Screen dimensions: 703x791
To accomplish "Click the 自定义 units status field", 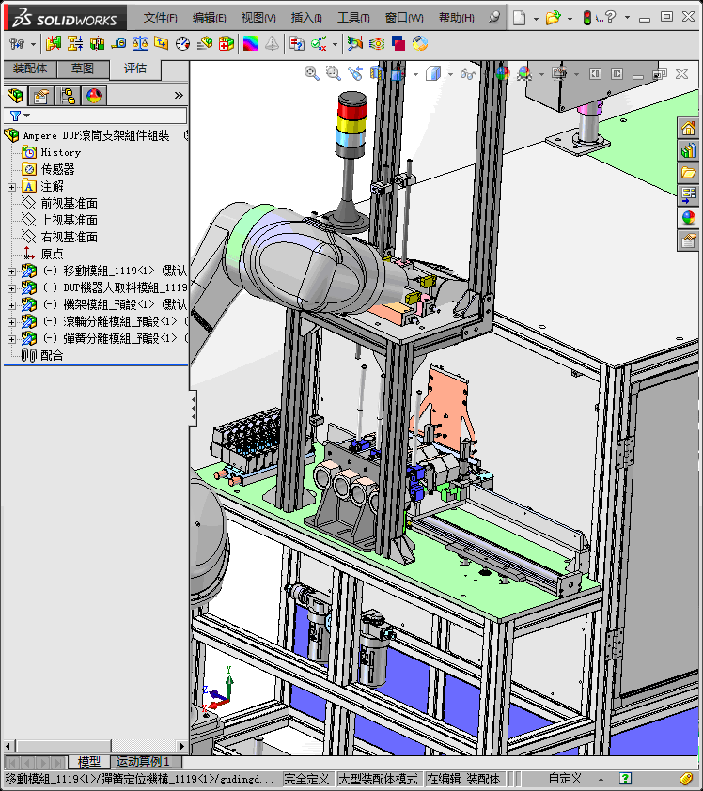I will click(x=565, y=780).
